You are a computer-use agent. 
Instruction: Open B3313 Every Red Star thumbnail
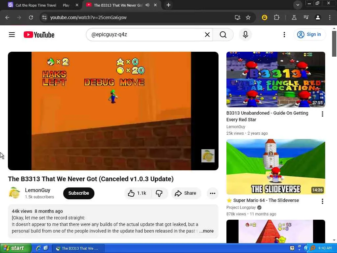pyautogui.click(x=275, y=79)
